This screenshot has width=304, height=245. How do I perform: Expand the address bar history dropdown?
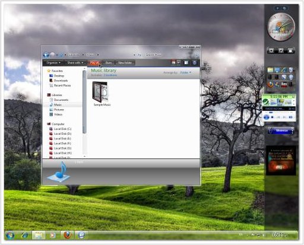tap(134, 55)
